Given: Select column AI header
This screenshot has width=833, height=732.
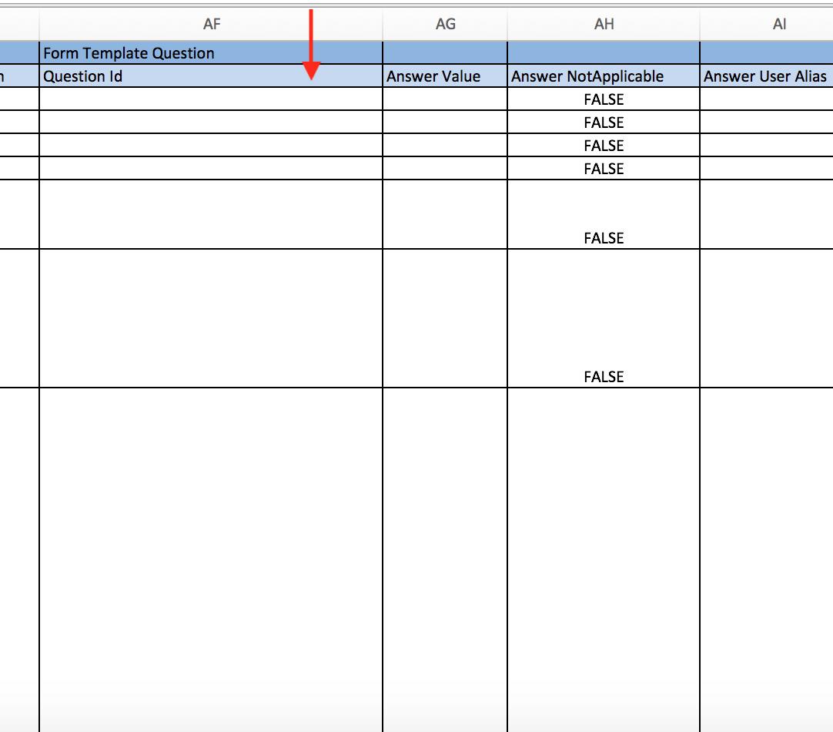Looking at the screenshot, I should pos(767,24).
